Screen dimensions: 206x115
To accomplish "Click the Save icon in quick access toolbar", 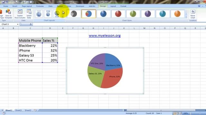I will 4,2.
